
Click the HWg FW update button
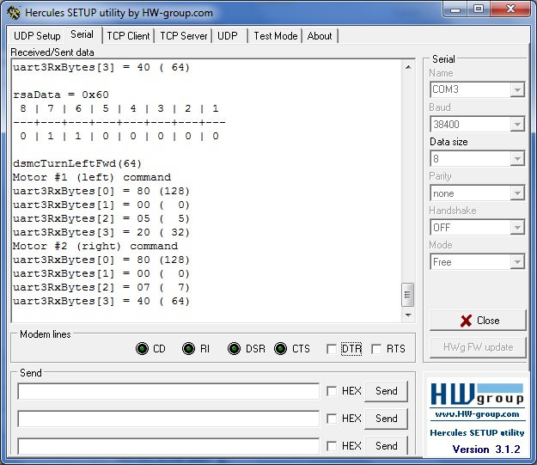478,347
